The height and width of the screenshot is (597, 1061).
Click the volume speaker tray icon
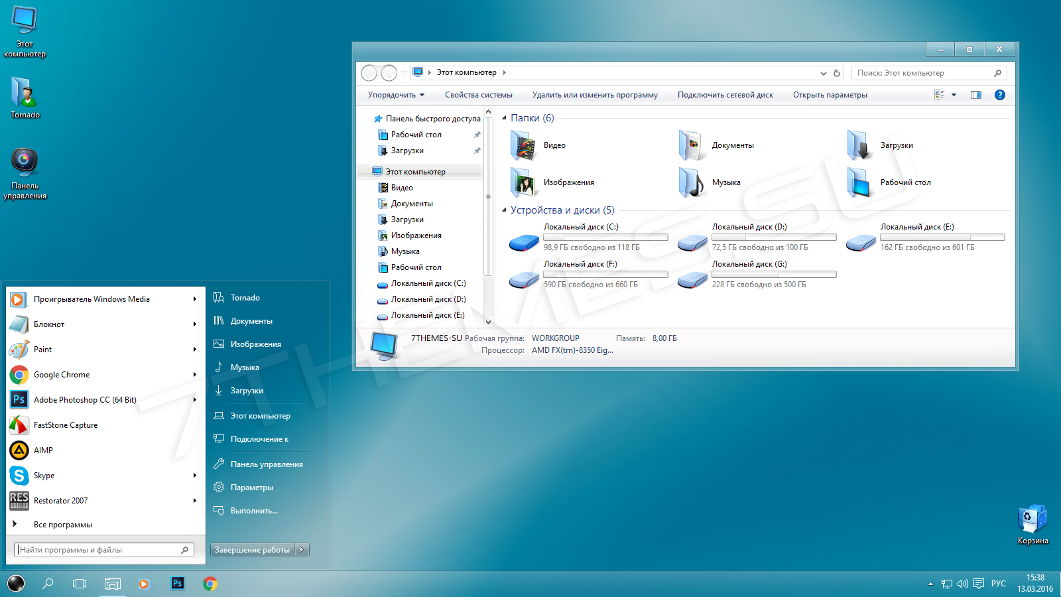pyautogui.click(x=963, y=584)
